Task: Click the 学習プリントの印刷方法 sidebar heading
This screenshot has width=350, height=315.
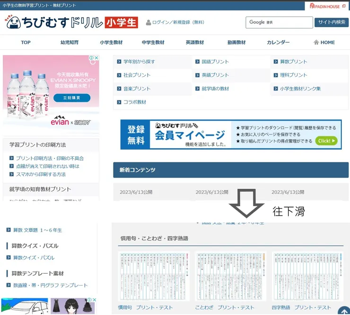Action: pyautogui.click(x=37, y=145)
